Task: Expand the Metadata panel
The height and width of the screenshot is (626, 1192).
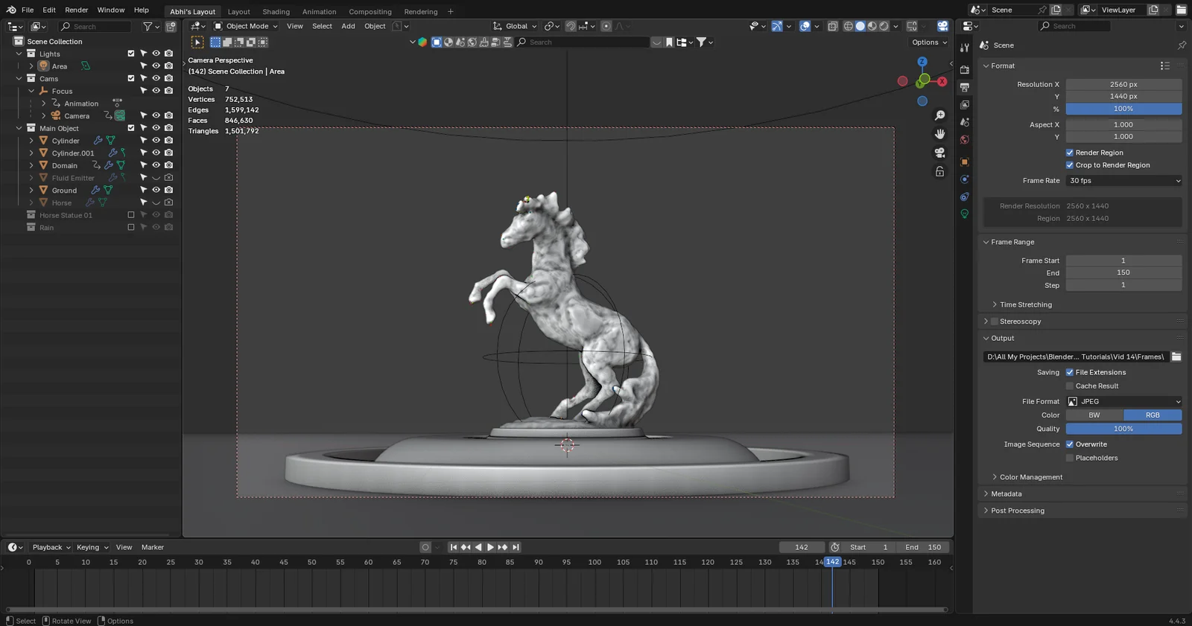Action: (1006, 494)
